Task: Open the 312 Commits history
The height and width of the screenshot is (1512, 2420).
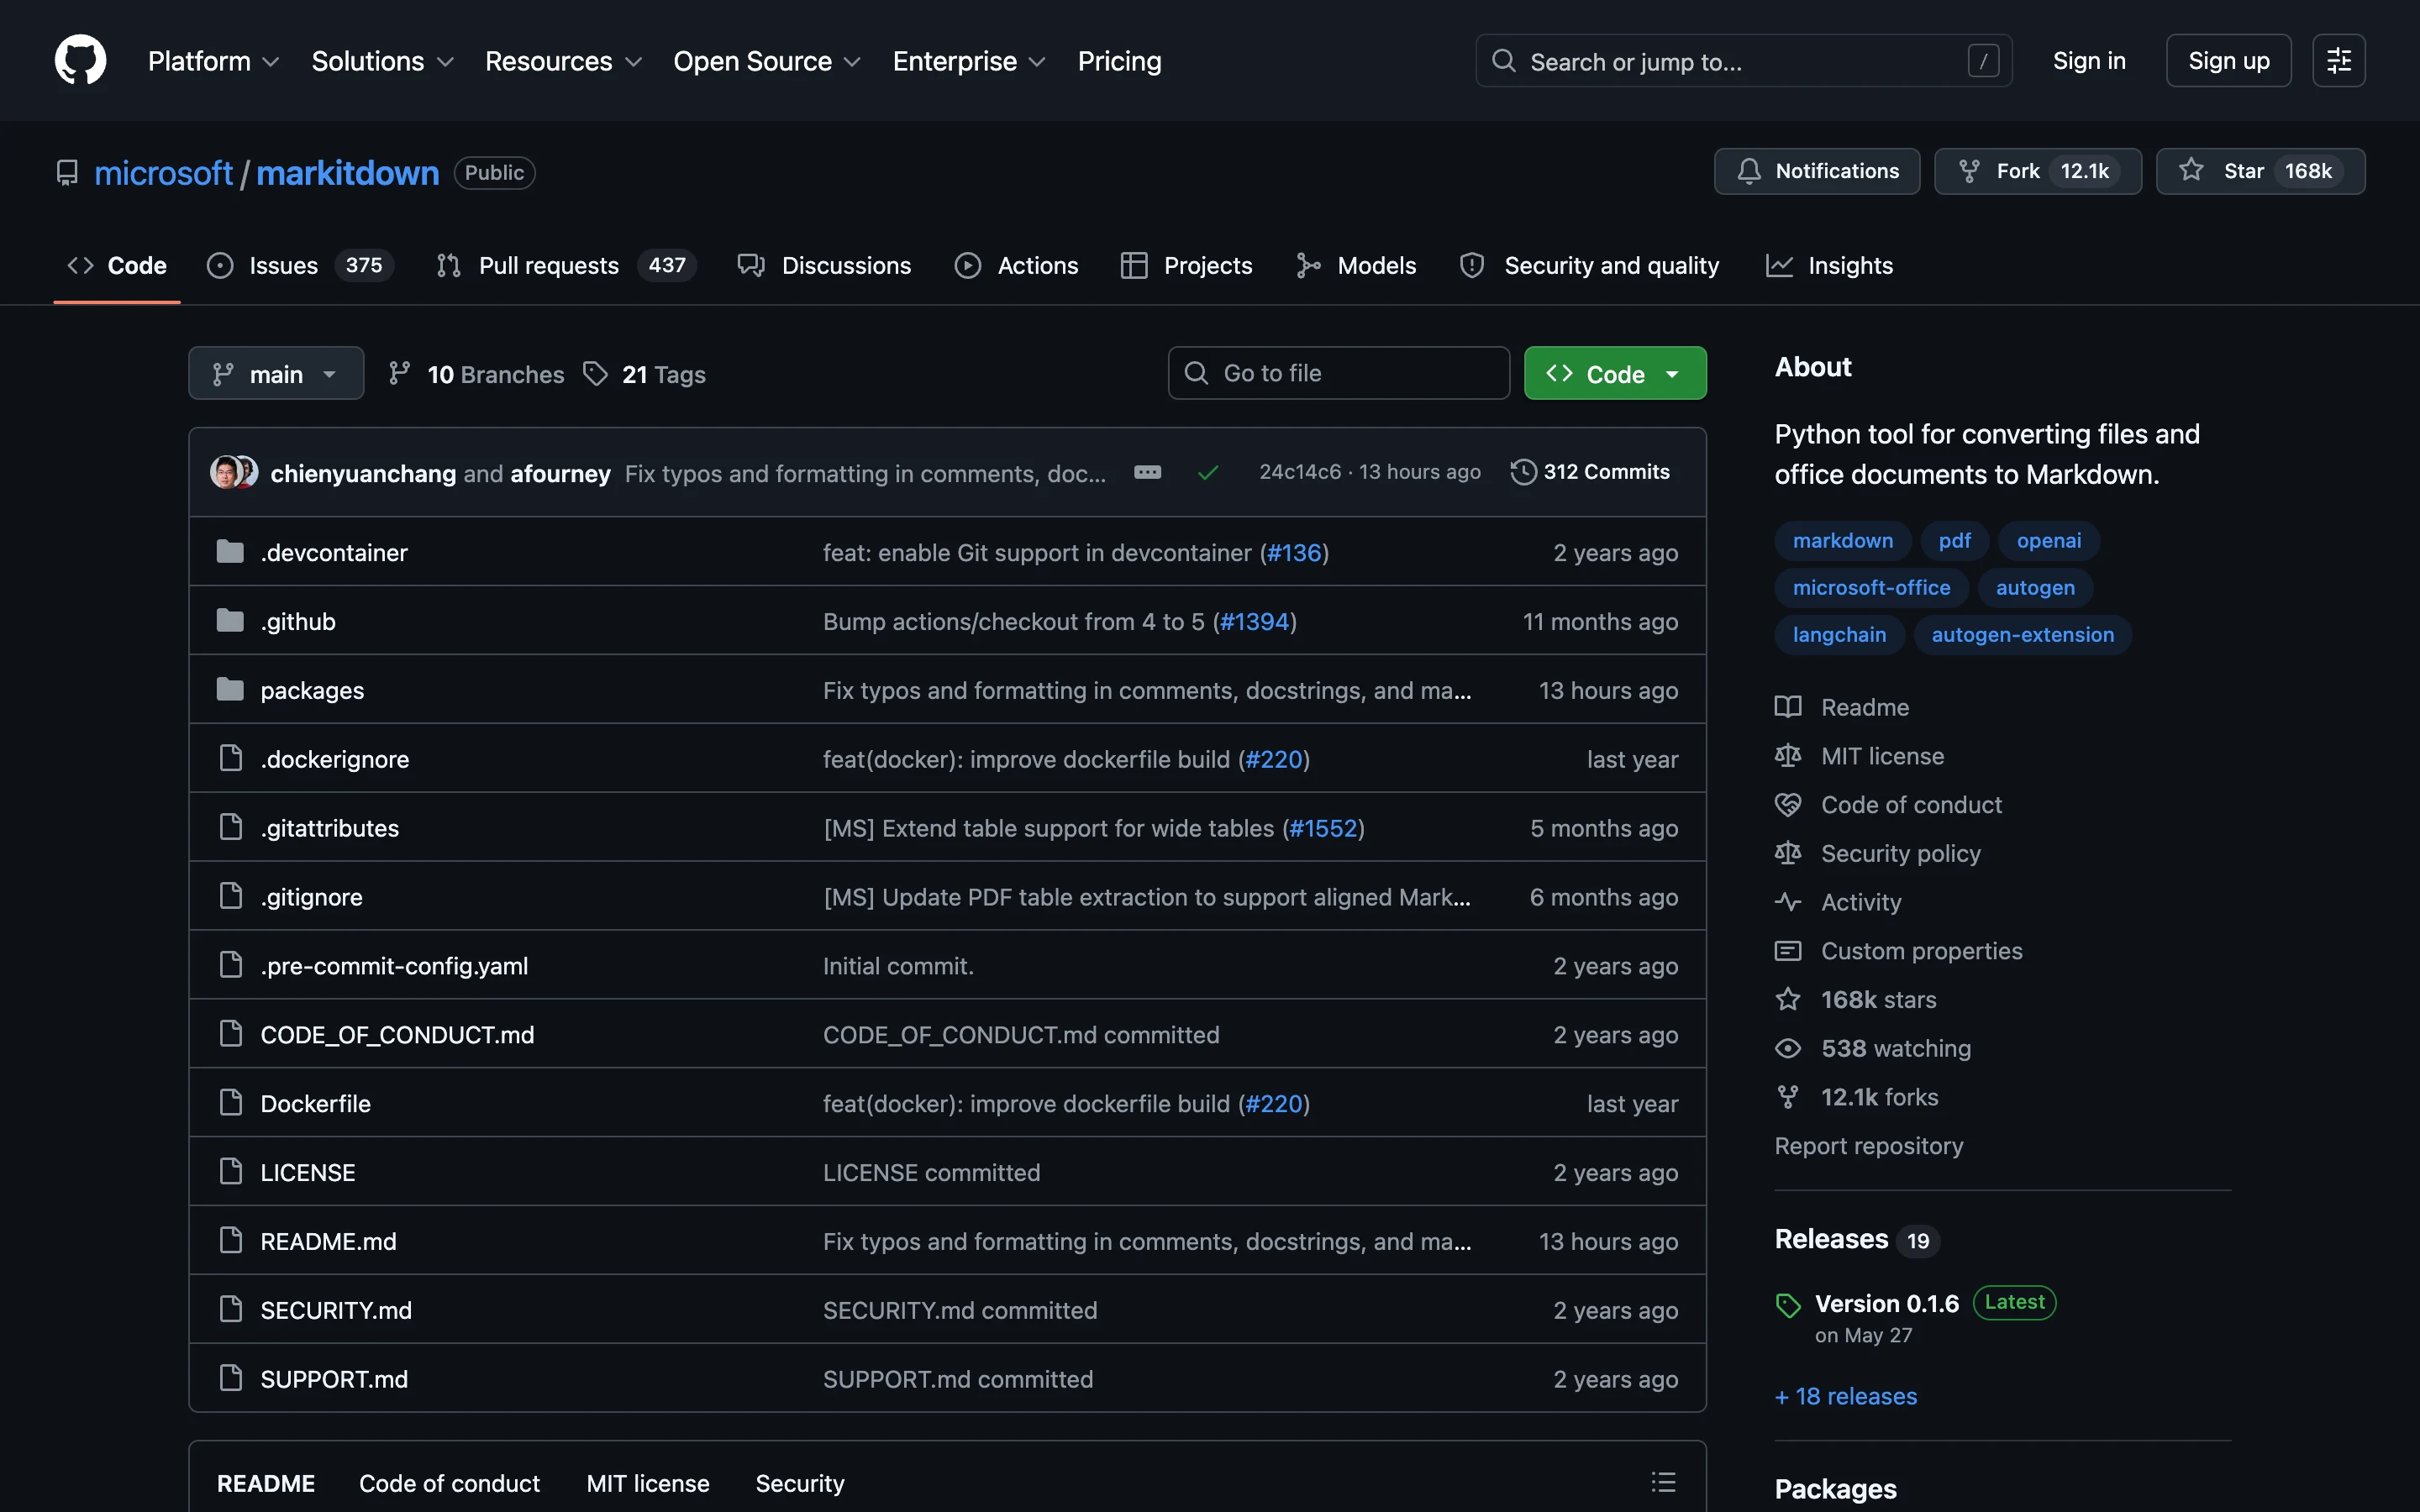Action: (x=1590, y=472)
